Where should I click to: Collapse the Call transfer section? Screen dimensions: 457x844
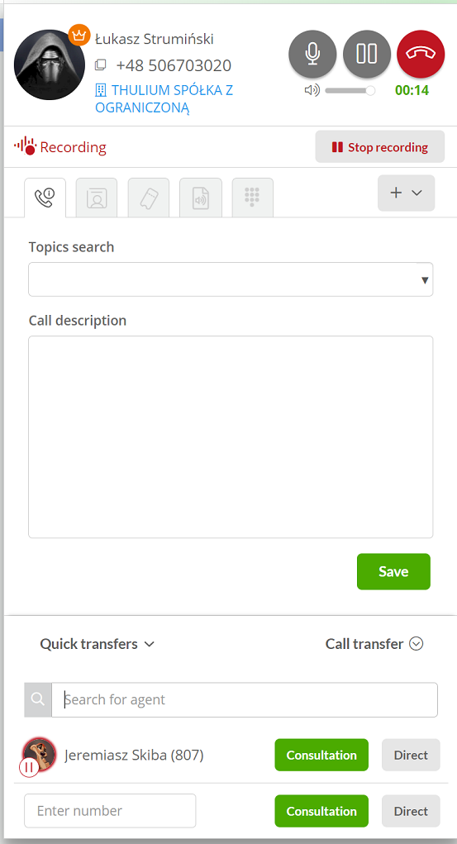[x=374, y=644]
